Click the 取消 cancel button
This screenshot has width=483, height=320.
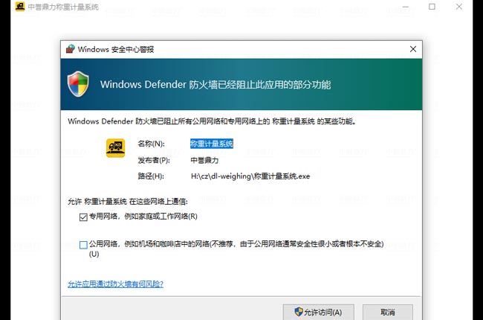click(387, 312)
